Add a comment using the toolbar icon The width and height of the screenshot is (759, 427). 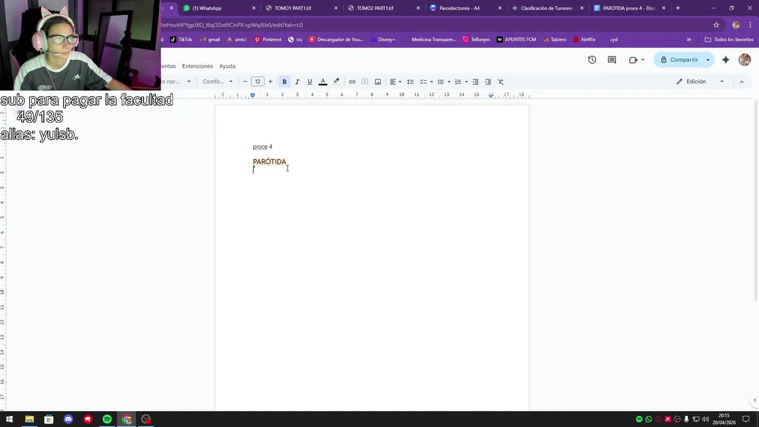click(365, 82)
